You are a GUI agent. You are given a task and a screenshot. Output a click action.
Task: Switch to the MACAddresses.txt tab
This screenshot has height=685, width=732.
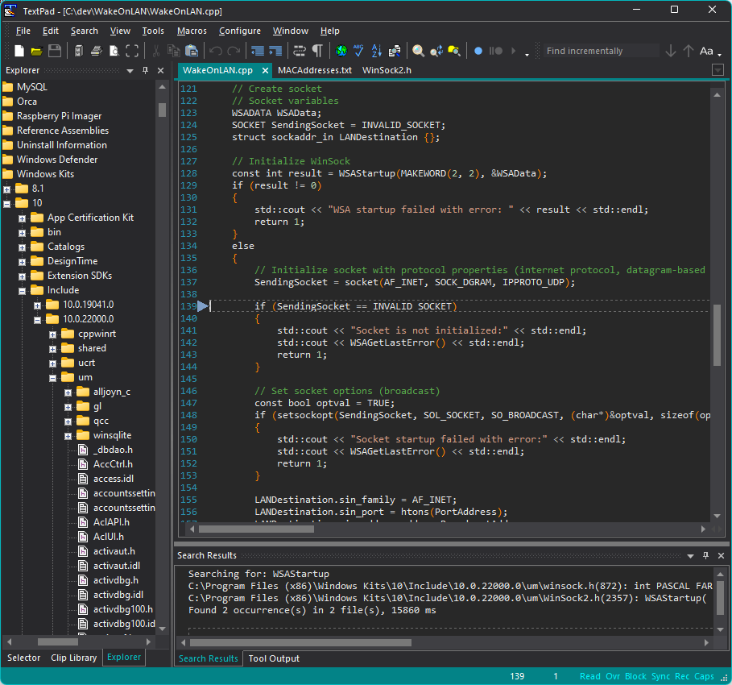coord(314,70)
